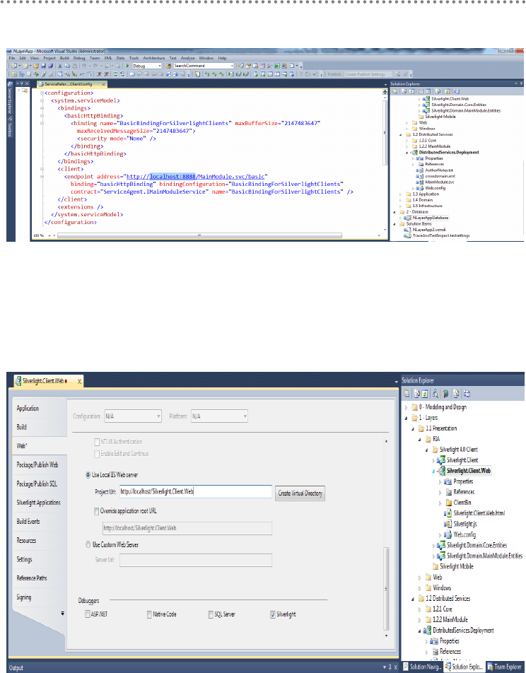
Task: Switch to Team Explorer tab
Action: [505, 667]
